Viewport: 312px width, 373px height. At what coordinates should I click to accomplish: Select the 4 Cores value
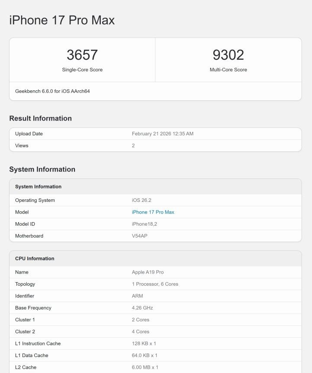pyautogui.click(x=141, y=332)
